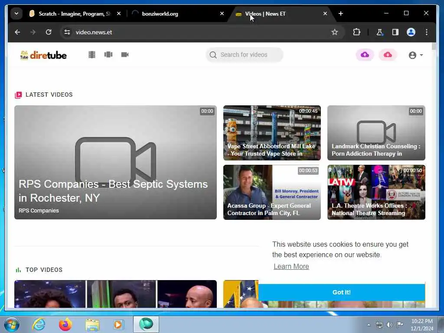Click the active browser taskbar icon

click(146, 324)
